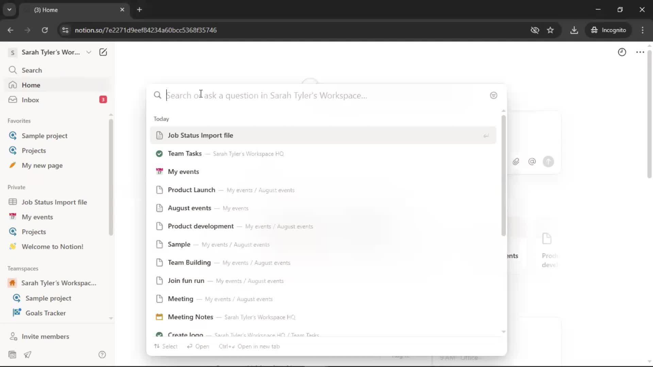Image resolution: width=653 pixels, height=367 pixels.
Task: Open templates icon at sidebar bottom
Action: click(12, 354)
